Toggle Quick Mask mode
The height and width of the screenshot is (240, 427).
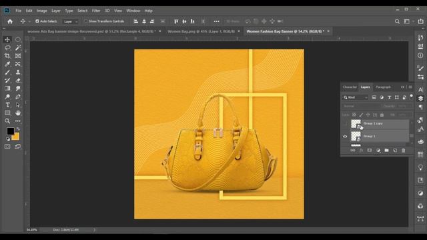(7, 147)
